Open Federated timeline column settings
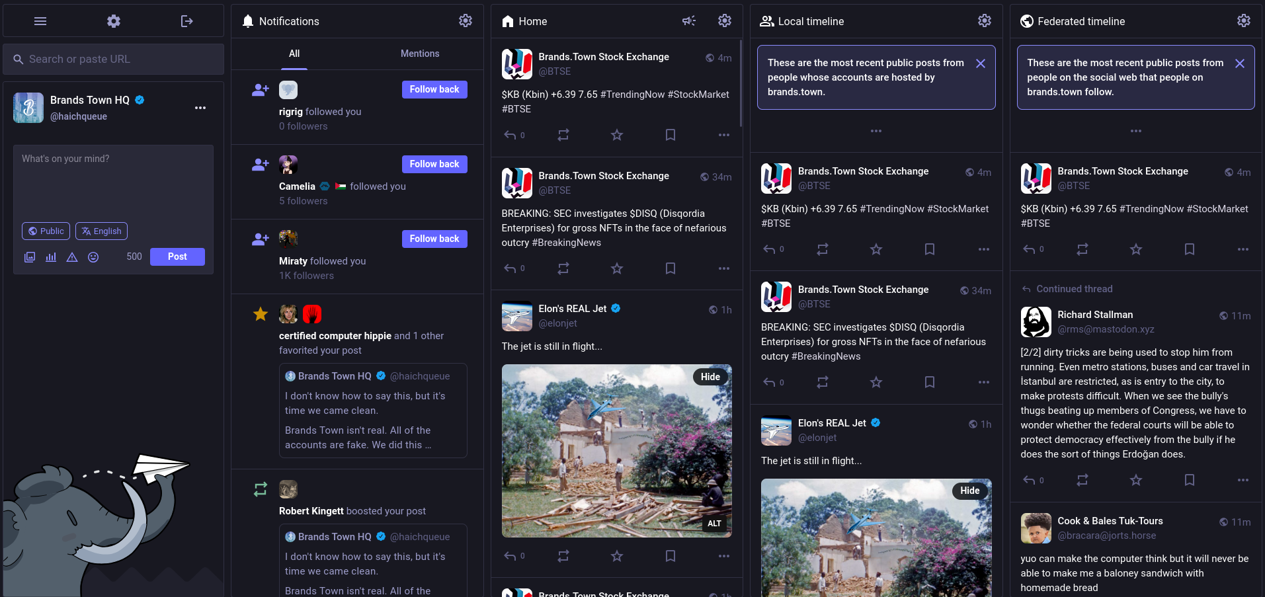This screenshot has height=597, width=1265. tap(1244, 21)
